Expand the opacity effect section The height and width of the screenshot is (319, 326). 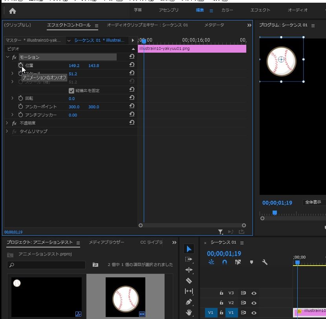[7, 123]
